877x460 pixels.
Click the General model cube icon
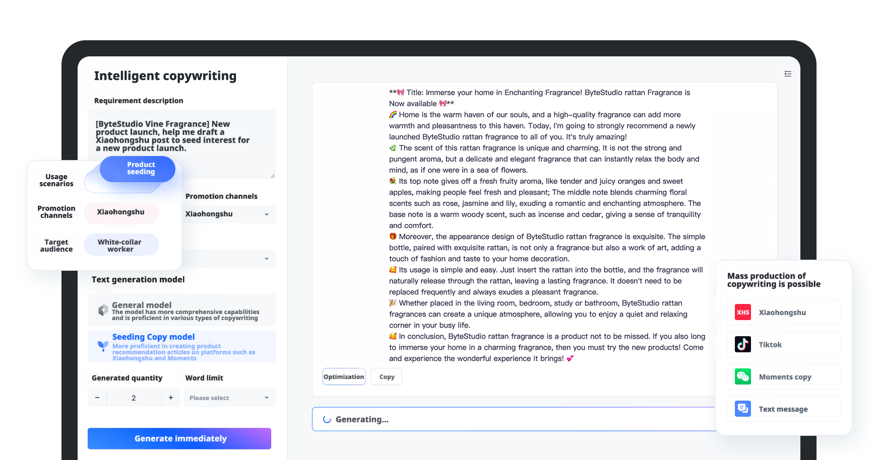103,311
